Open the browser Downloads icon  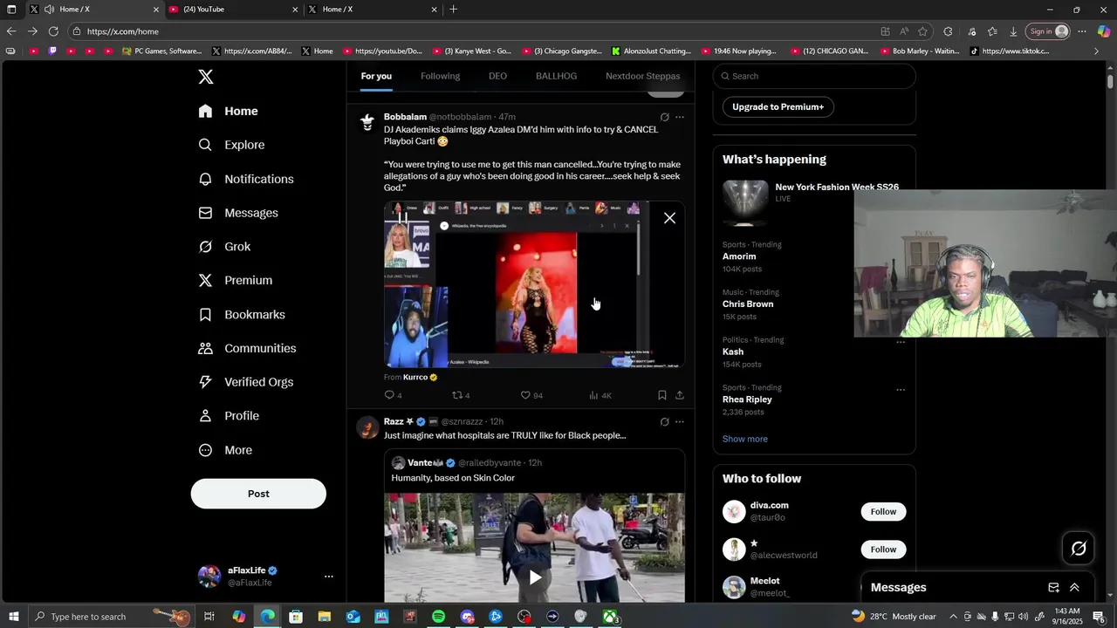click(x=1013, y=31)
